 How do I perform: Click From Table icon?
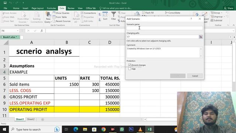[54, 17]
